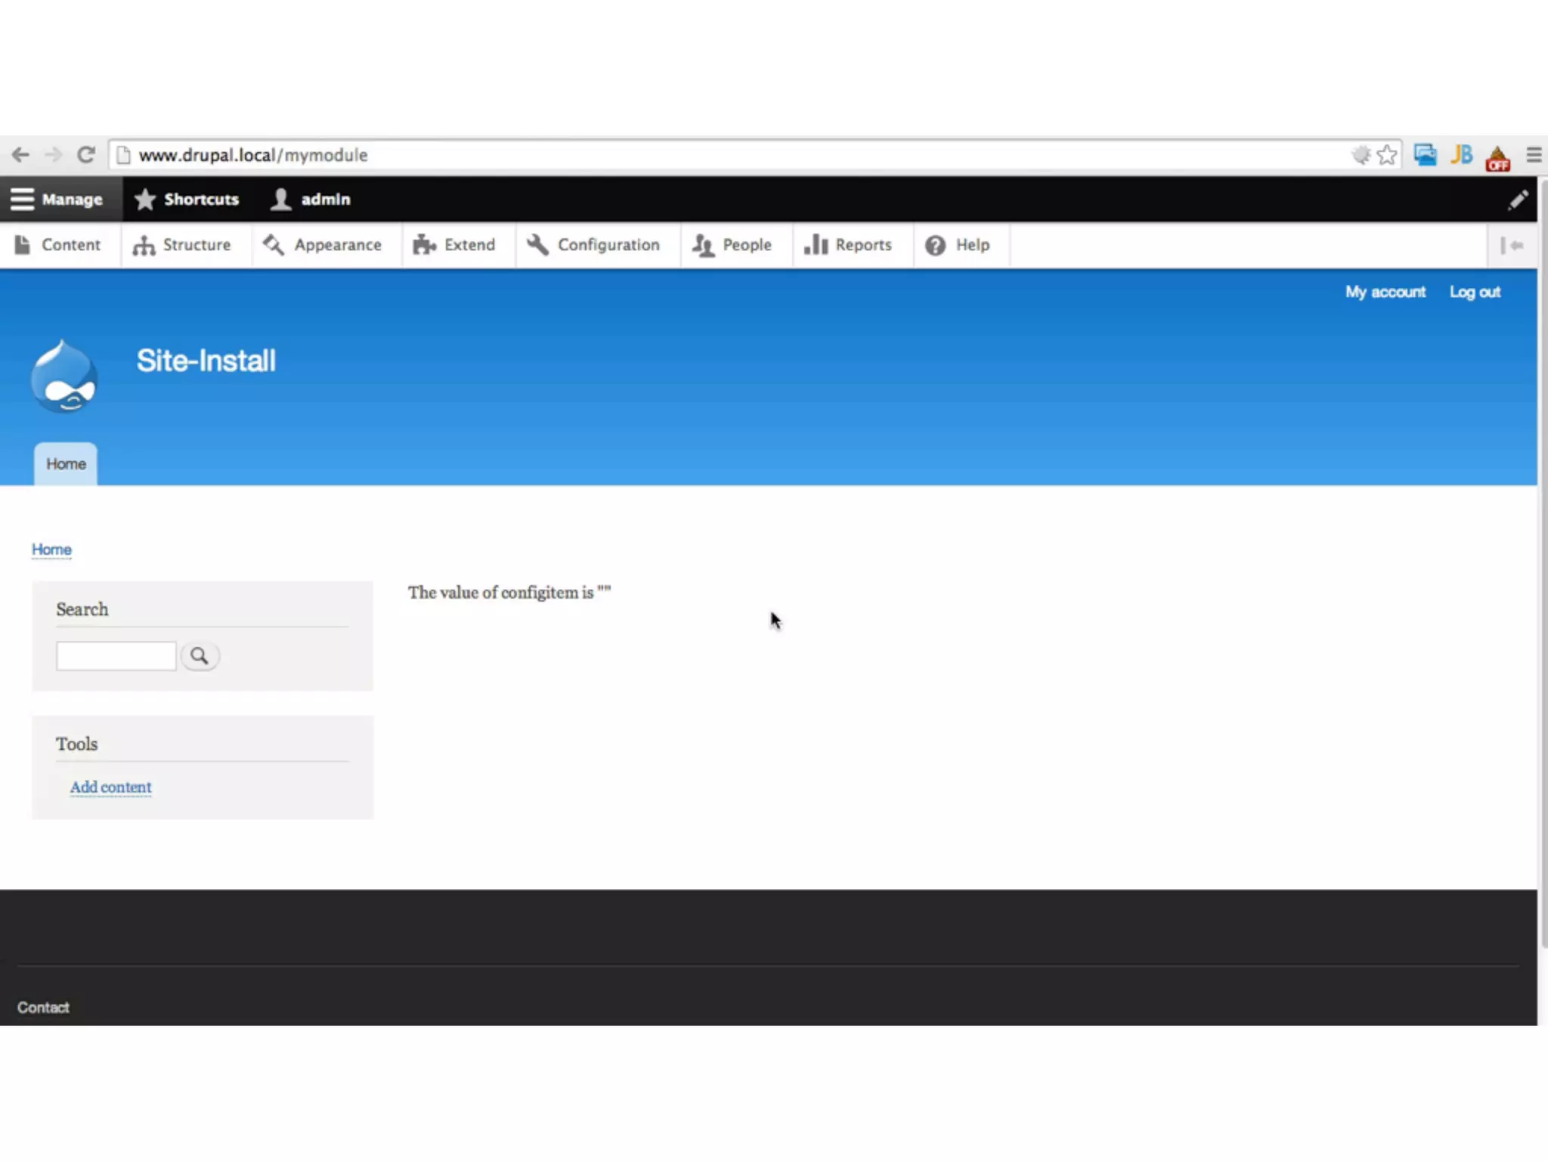Click the browser reload icon
This screenshot has height=1161, width=1548.
[86, 155]
